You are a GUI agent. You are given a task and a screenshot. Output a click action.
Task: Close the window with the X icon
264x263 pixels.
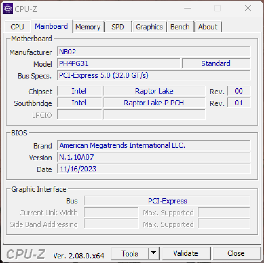[x=248, y=8]
